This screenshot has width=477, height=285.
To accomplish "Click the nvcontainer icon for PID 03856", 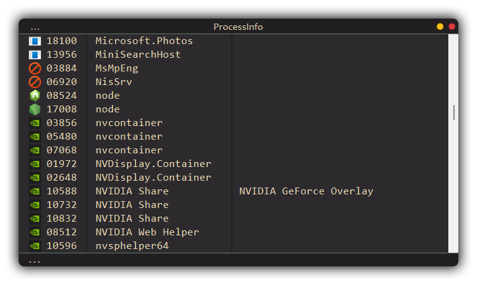I will point(35,123).
